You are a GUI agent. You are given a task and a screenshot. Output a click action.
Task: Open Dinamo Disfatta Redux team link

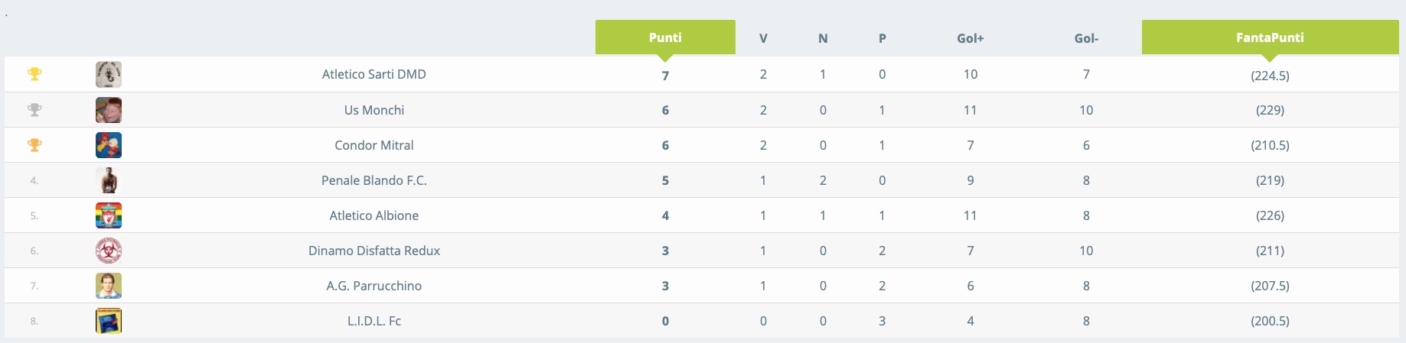tap(374, 251)
